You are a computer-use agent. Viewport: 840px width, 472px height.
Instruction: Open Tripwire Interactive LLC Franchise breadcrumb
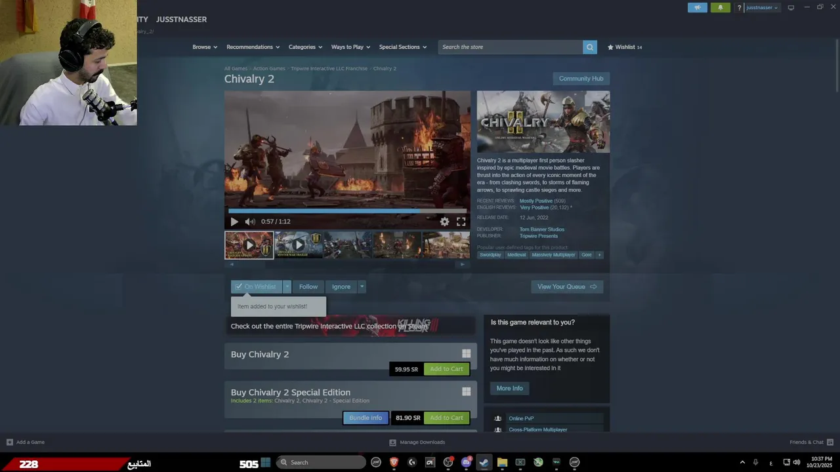click(x=329, y=69)
